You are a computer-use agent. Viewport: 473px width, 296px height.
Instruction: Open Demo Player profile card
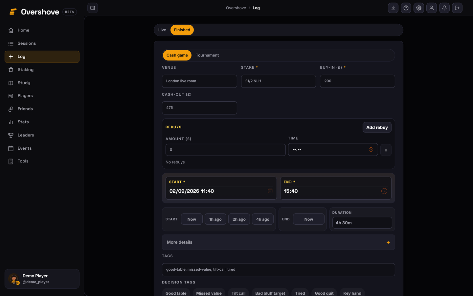(x=42, y=279)
